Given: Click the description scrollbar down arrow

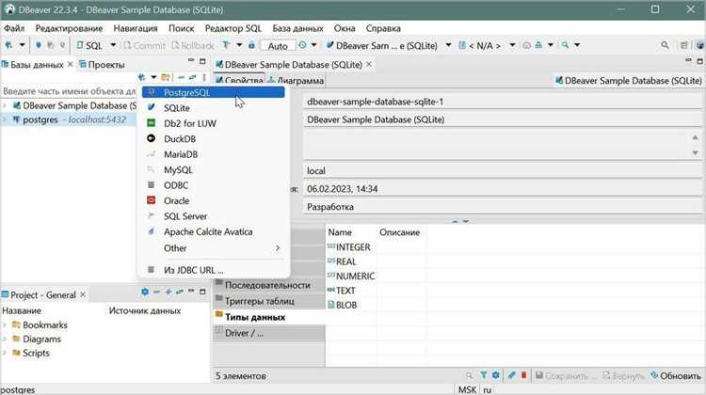Looking at the screenshot, I should click(x=696, y=153).
